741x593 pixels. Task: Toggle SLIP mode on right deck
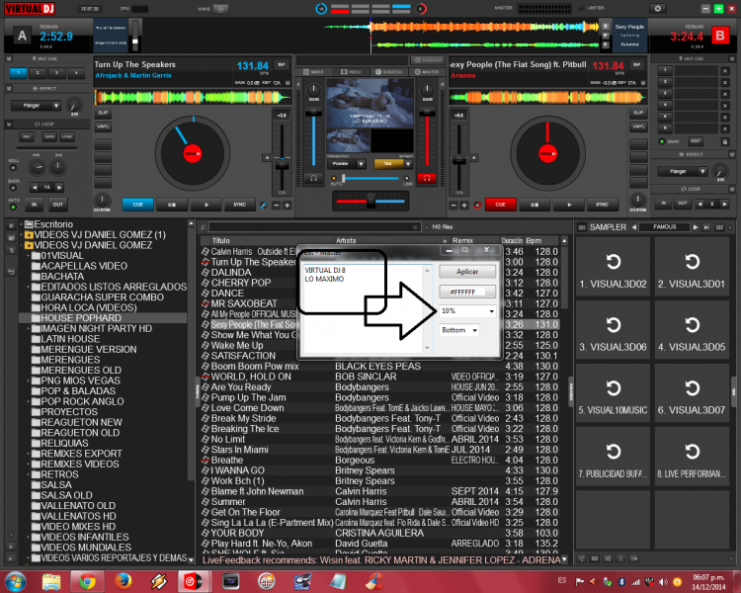pyautogui.click(x=638, y=113)
